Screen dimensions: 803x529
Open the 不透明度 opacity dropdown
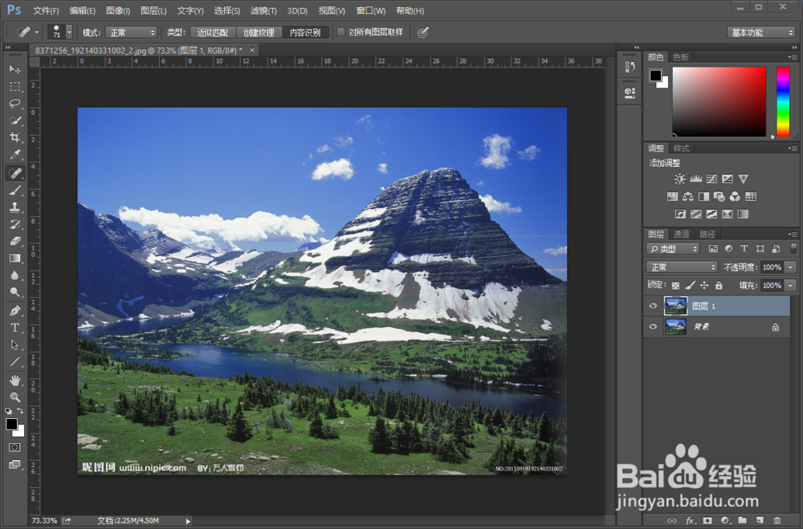click(x=790, y=267)
